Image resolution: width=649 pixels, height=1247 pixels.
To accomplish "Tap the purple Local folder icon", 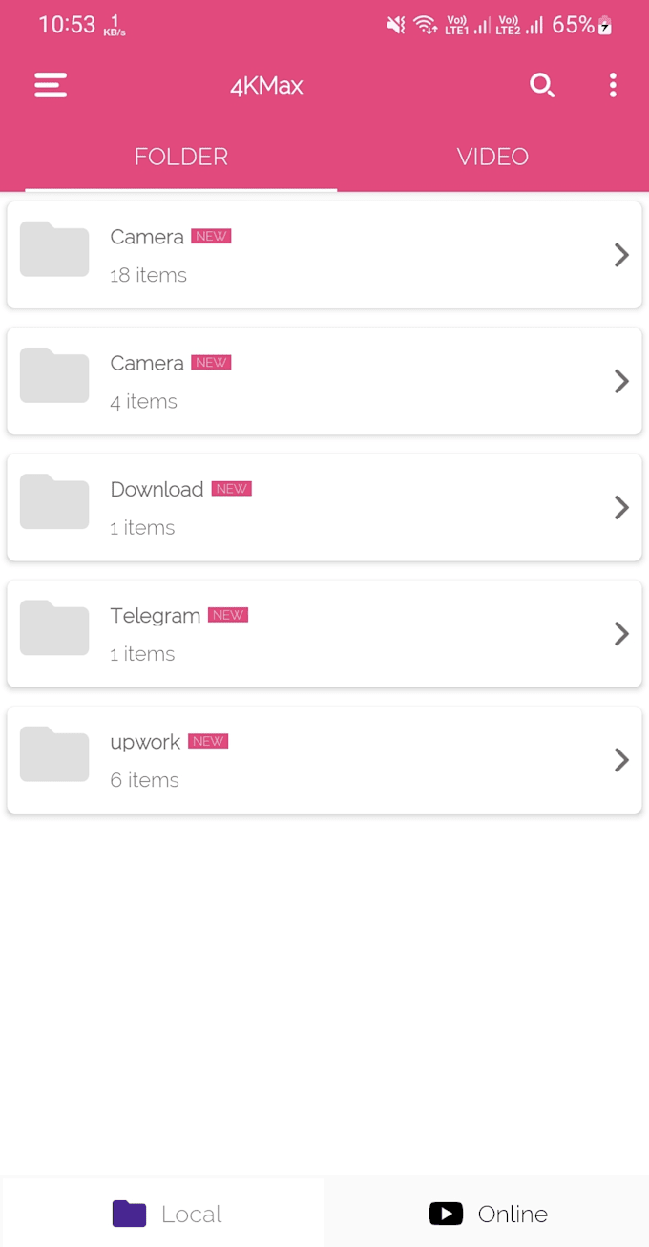I will [x=129, y=1214].
